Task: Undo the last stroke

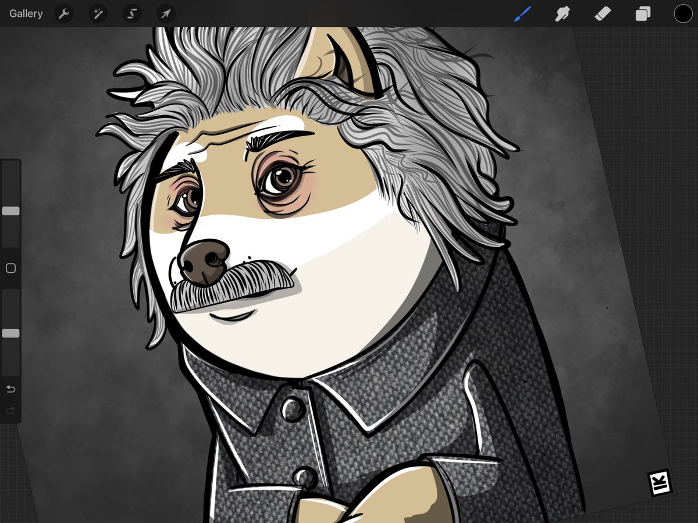Action: pos(10,389)
